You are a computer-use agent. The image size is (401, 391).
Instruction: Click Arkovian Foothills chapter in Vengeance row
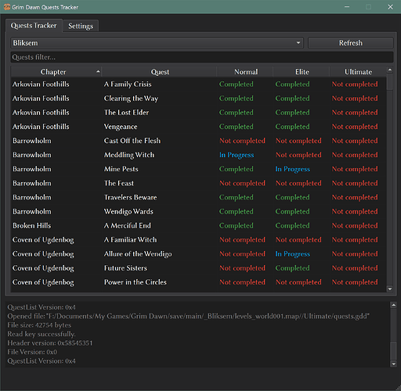click(x=41, y=127)
